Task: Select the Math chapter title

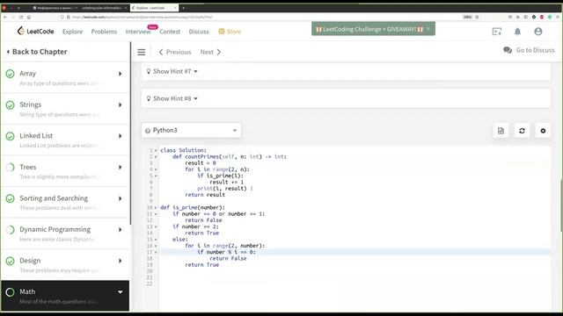Action: tap(27, 291)
